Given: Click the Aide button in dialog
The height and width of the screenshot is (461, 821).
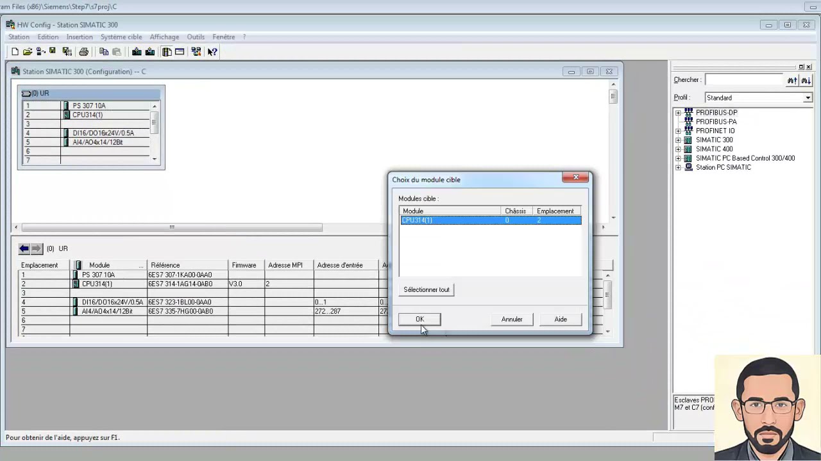Looking at the screenshot, I should [561, 319].
